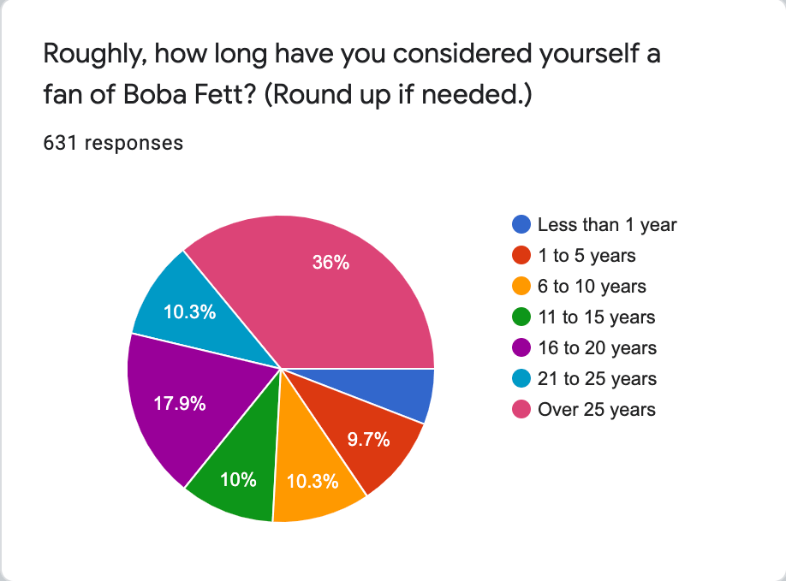Click the red 1 to 5 years legend dot
This screenshot has height=581, width=786.
521,255
